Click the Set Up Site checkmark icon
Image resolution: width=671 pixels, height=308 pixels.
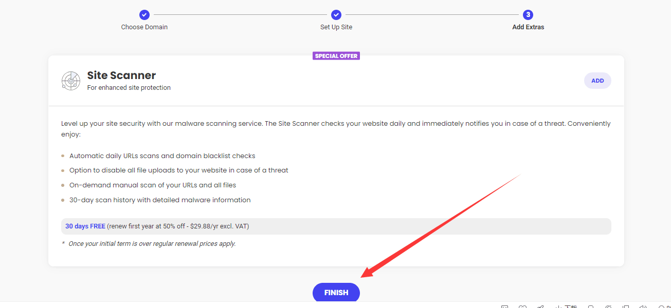(336, 15)
